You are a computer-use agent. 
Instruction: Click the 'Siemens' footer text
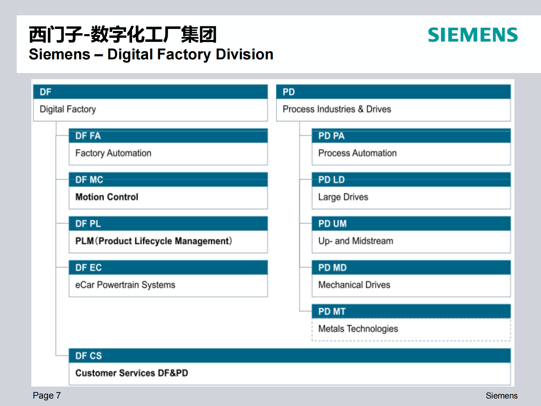501,396
